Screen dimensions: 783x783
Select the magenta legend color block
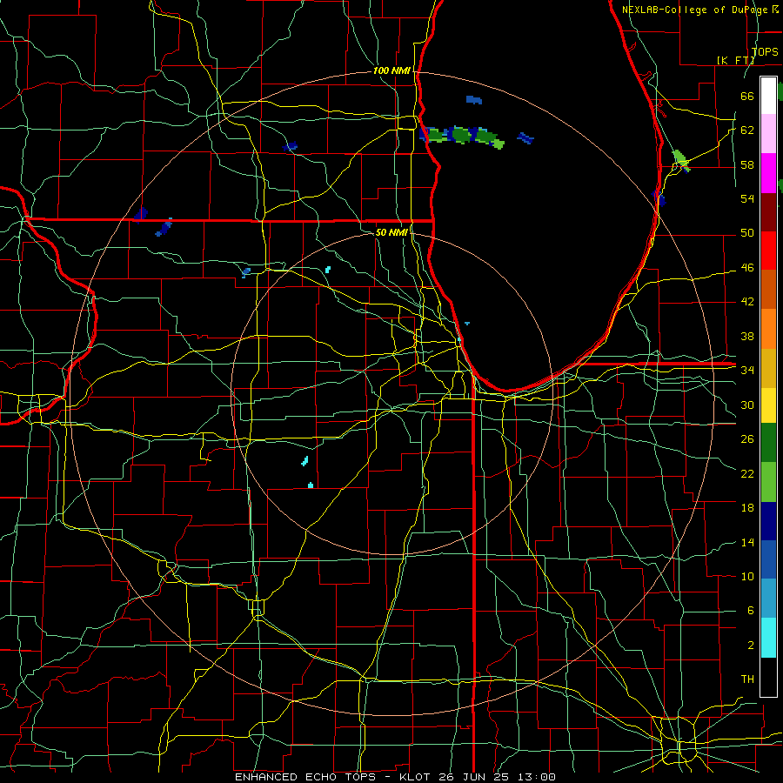pyautogui.click(x=768, y=173)
